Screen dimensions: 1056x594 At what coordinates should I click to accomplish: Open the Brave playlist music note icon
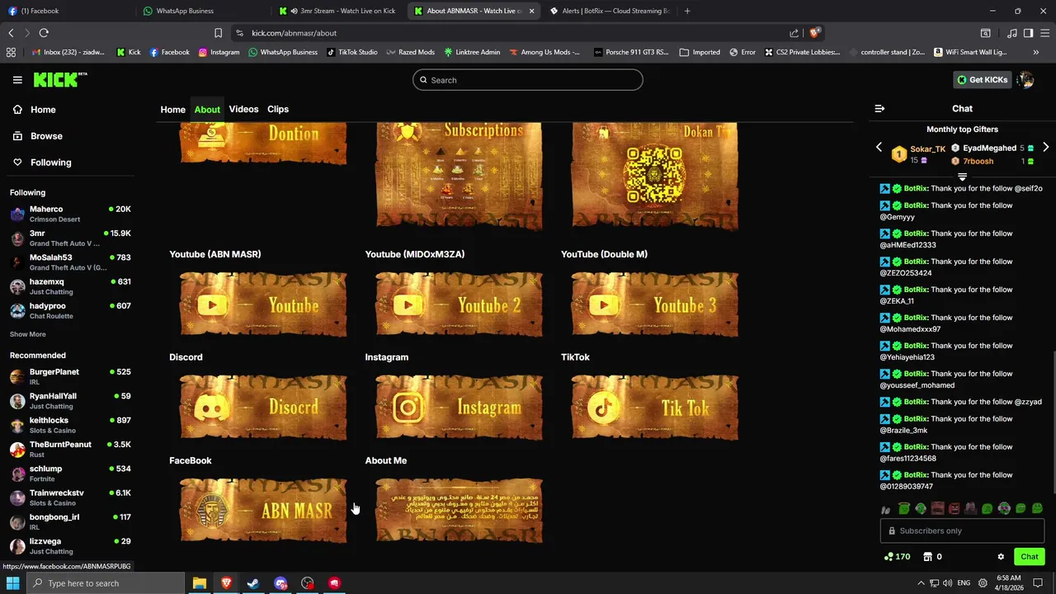tap(1012, 33)
